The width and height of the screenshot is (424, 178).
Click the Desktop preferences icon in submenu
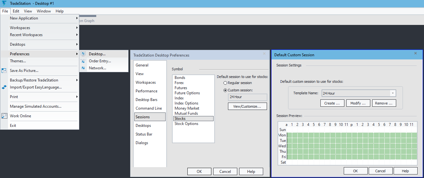coord(83,54)
